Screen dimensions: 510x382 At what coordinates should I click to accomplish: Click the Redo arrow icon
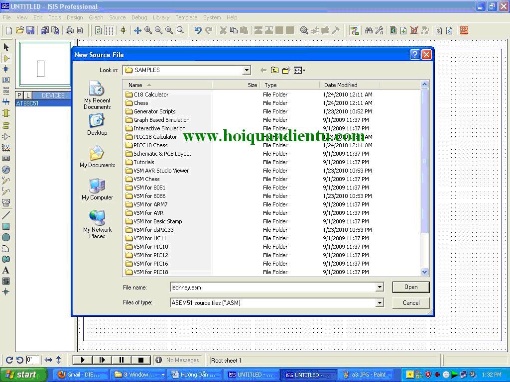click(209, 30)
